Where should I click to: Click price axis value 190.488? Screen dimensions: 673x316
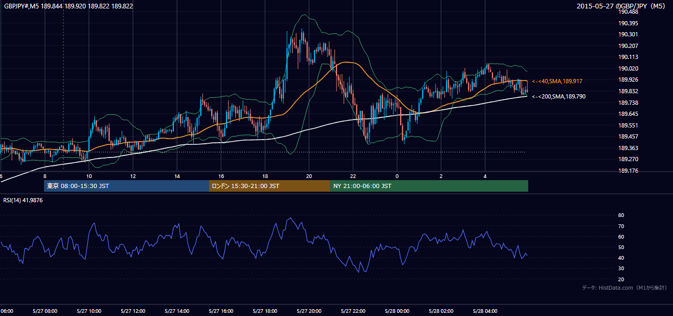click(628, 12)
